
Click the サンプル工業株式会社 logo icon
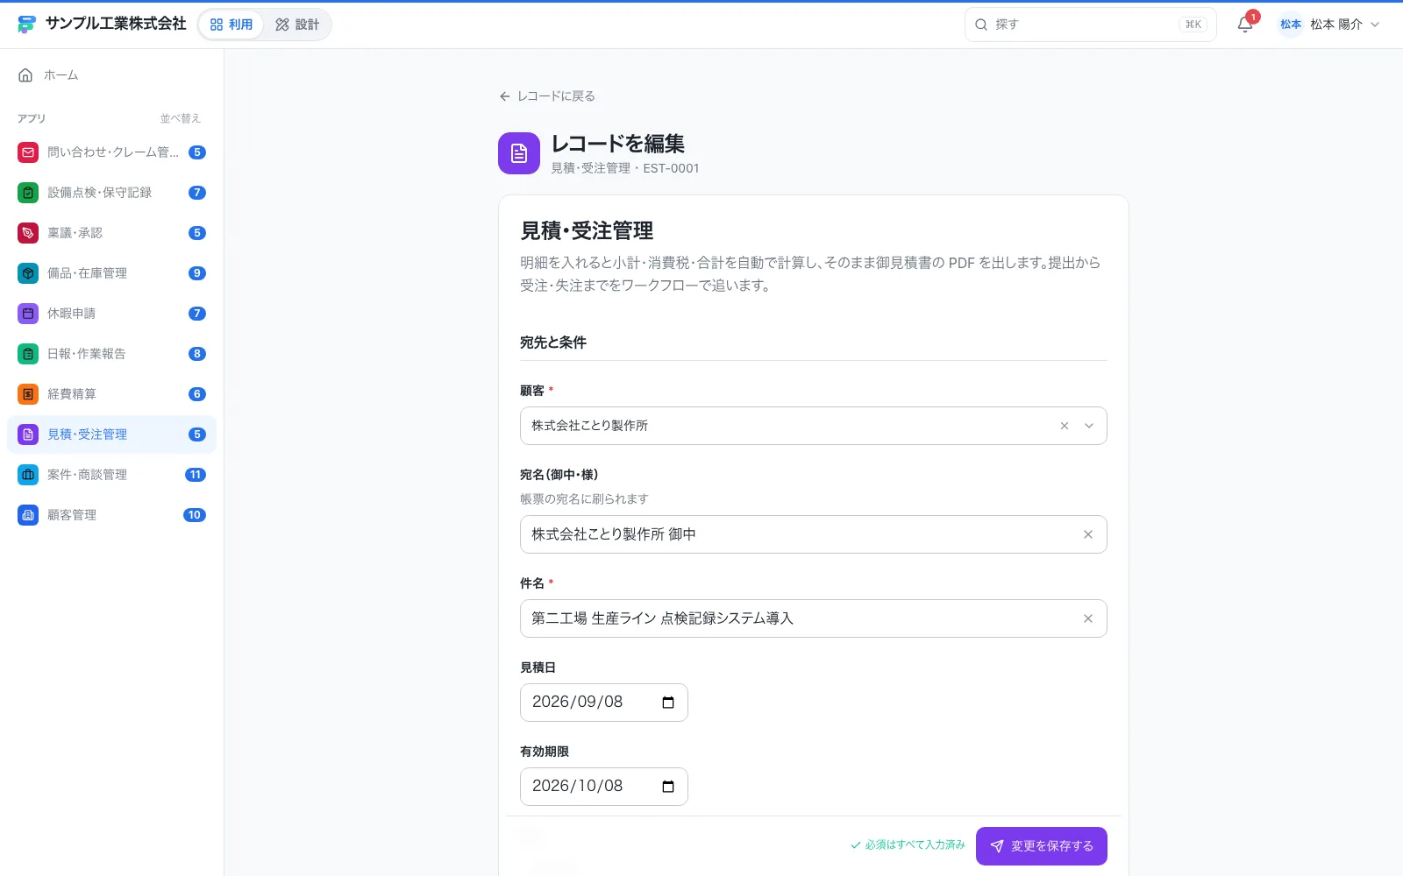(26, 24)
